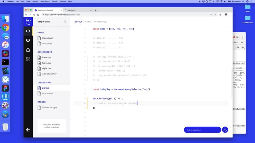Viewport: 255px width, 143px height.
Task: Click Add stylesheet
Action: click(49, 74)
